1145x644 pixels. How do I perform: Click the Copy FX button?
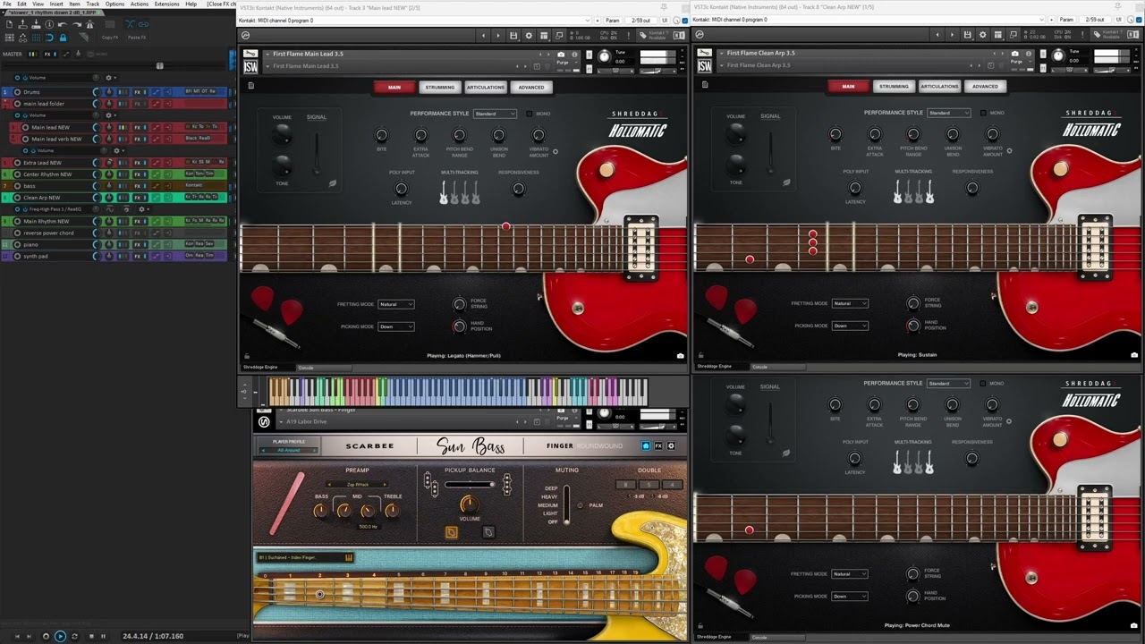[110, 38]
